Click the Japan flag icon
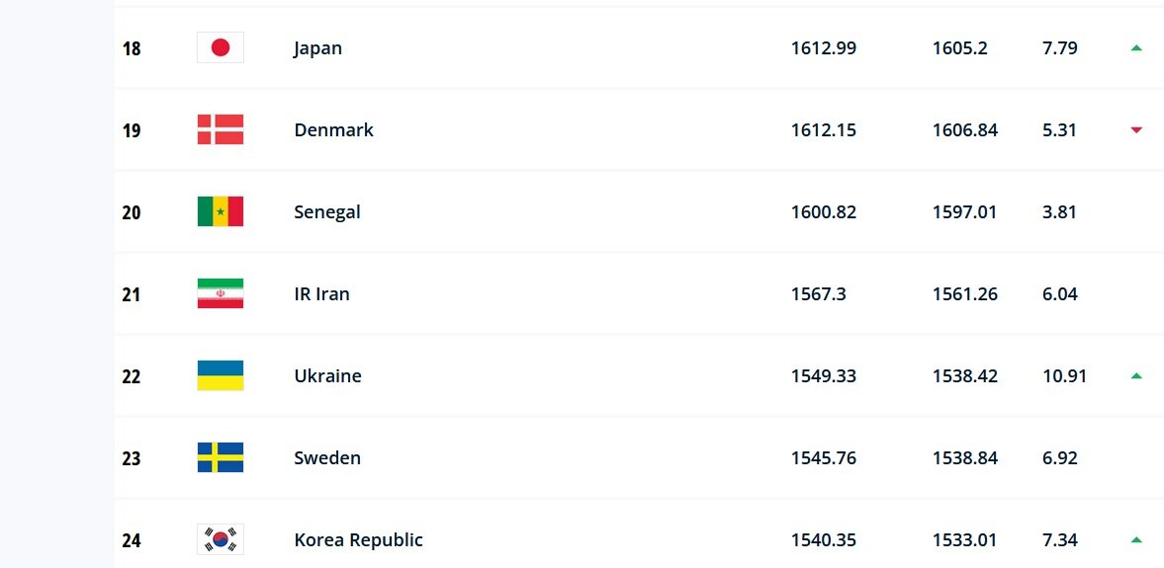1164x568 pixels. tap(221, 47)
